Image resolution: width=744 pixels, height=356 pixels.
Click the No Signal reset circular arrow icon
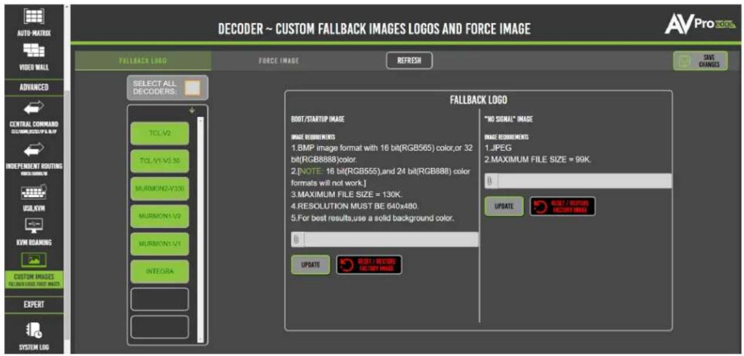541,207
